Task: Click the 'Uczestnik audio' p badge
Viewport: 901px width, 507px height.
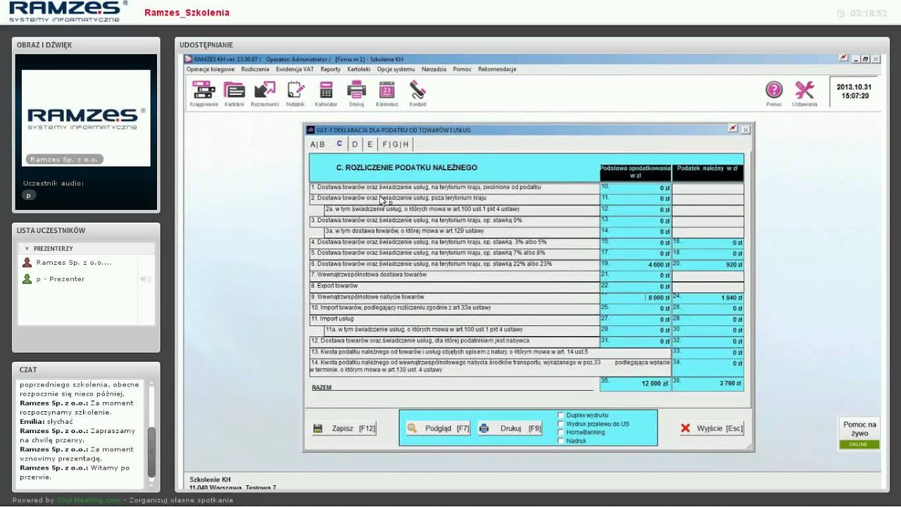Action: pyautogui.click(x=29, y=195)
